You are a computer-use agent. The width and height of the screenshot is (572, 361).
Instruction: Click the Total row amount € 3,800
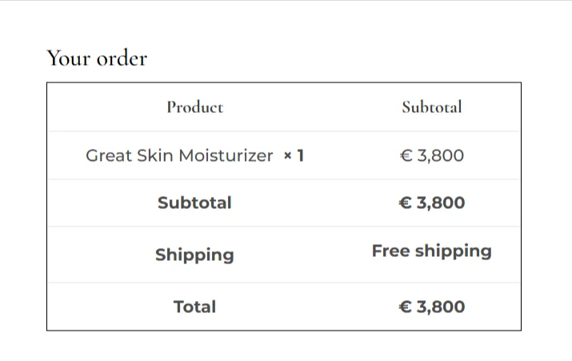click(x=431, y=307)
